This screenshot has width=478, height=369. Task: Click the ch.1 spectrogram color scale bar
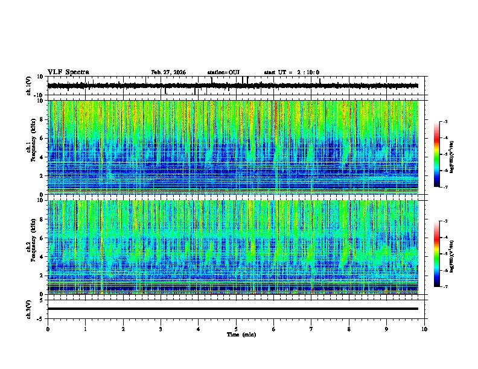pos(437,154)
